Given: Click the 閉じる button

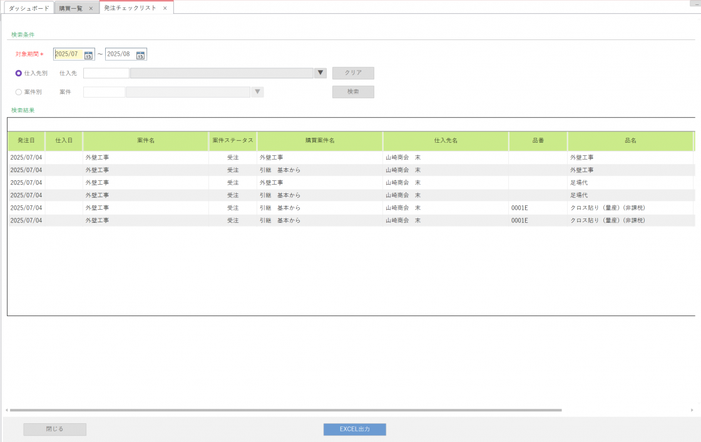Looking at the screenshot, I should click(54, 429).
